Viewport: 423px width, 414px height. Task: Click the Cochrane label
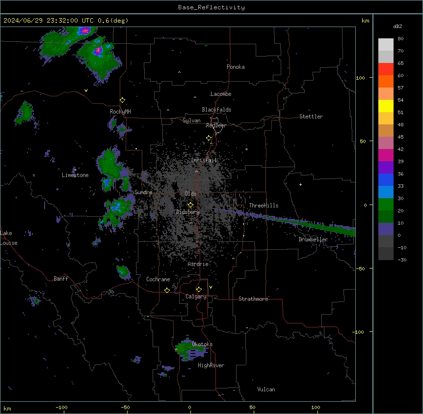pos(158,279)
